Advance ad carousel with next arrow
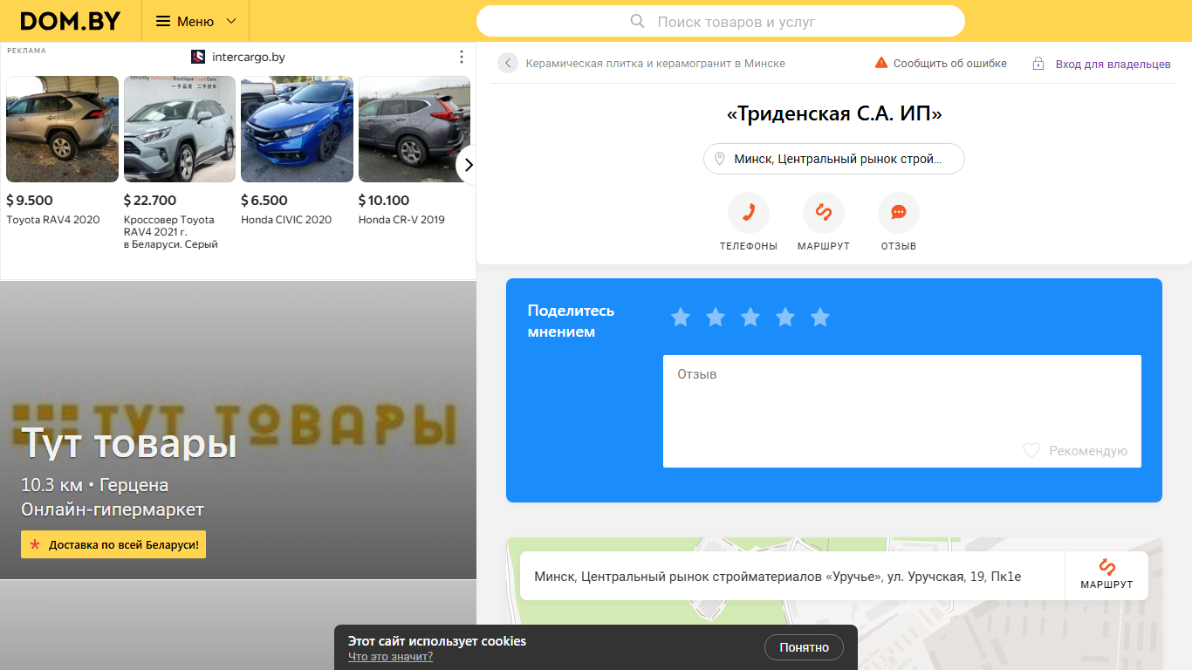 [468, 164]
